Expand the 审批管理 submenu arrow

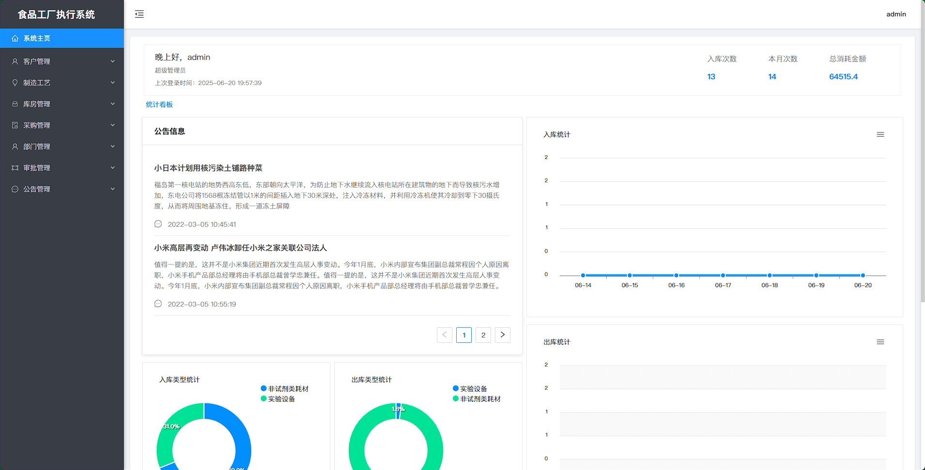[113, 168]
